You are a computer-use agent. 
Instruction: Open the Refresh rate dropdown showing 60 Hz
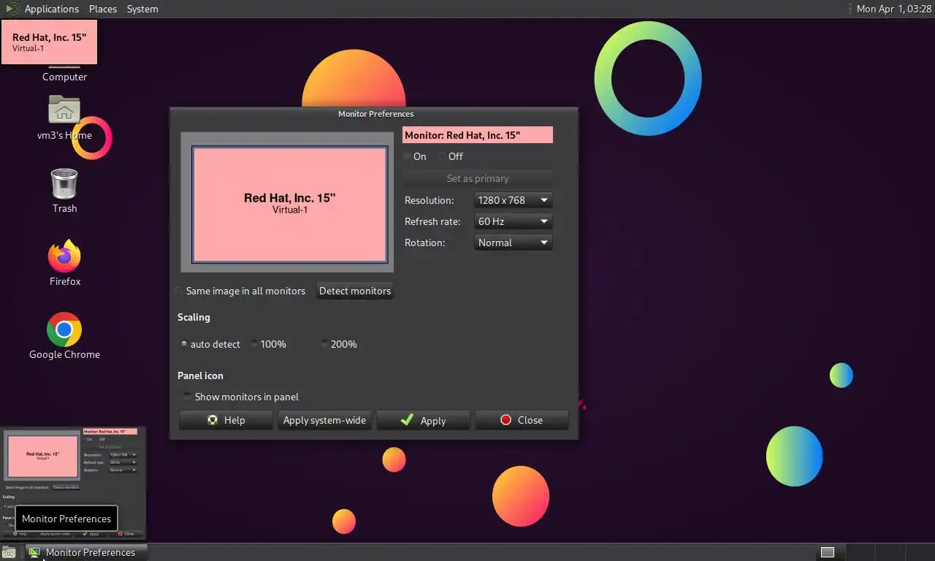513,221
